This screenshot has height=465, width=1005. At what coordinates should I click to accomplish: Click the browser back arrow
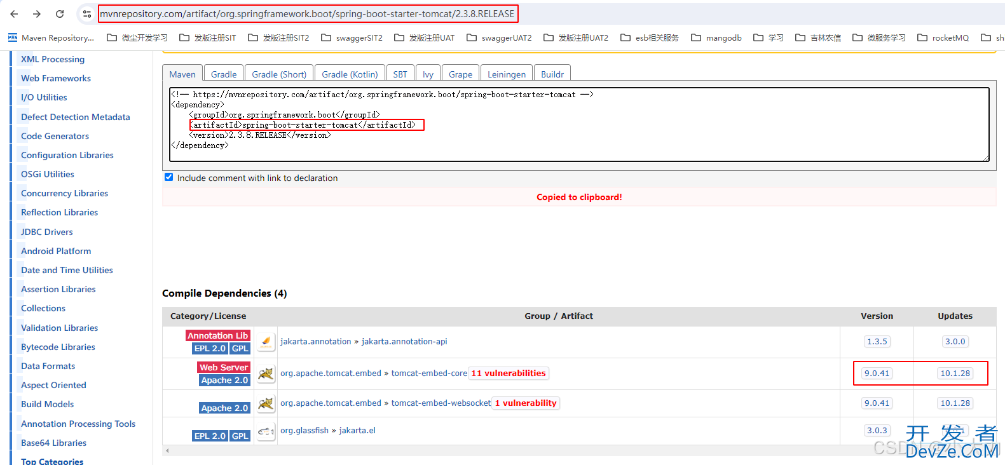coord(14,13)
